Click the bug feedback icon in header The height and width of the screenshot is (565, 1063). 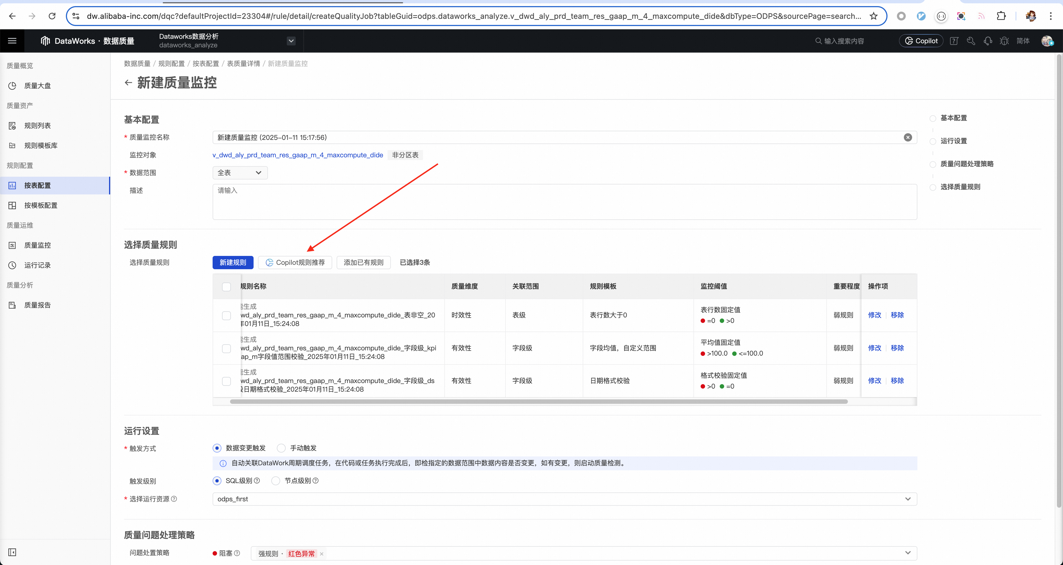pyautogui.click(x=1004, y=41)
